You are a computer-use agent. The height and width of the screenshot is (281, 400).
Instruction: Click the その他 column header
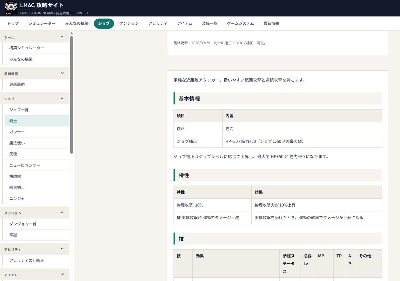pos(369,264)
